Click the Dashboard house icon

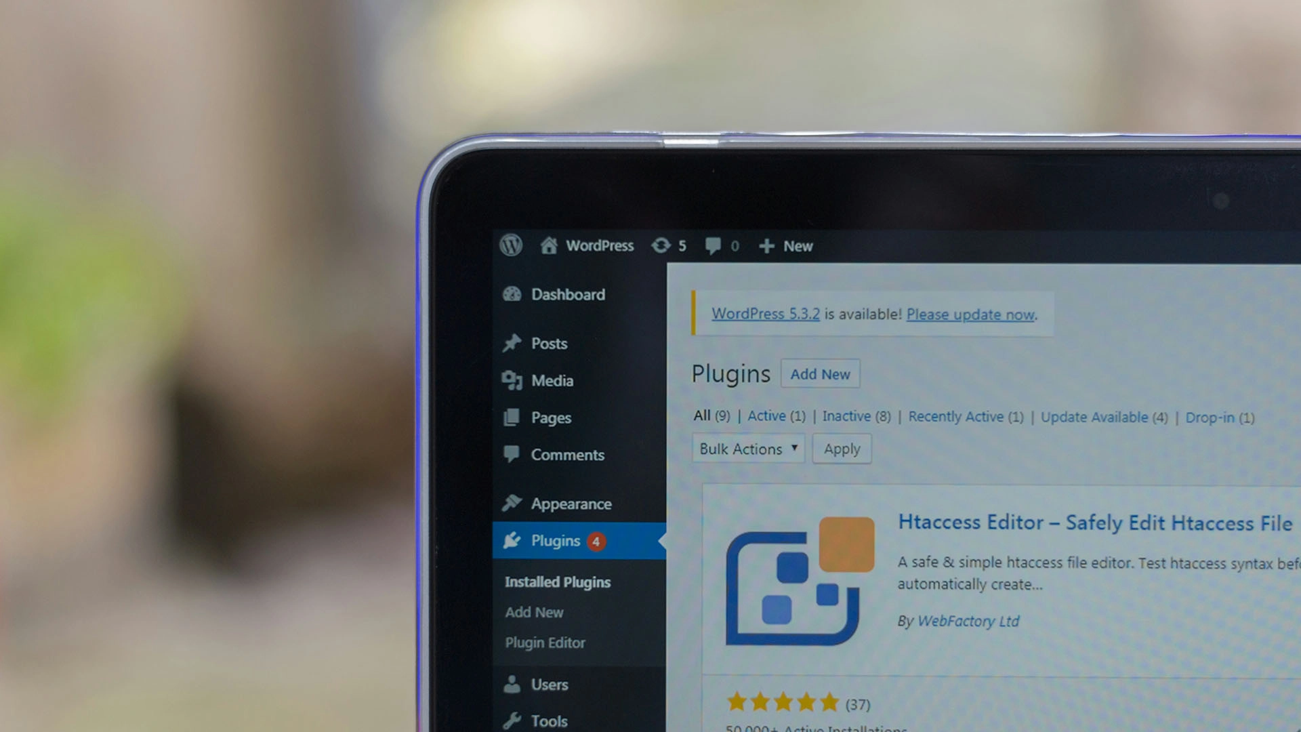click(x=550, y=246)
